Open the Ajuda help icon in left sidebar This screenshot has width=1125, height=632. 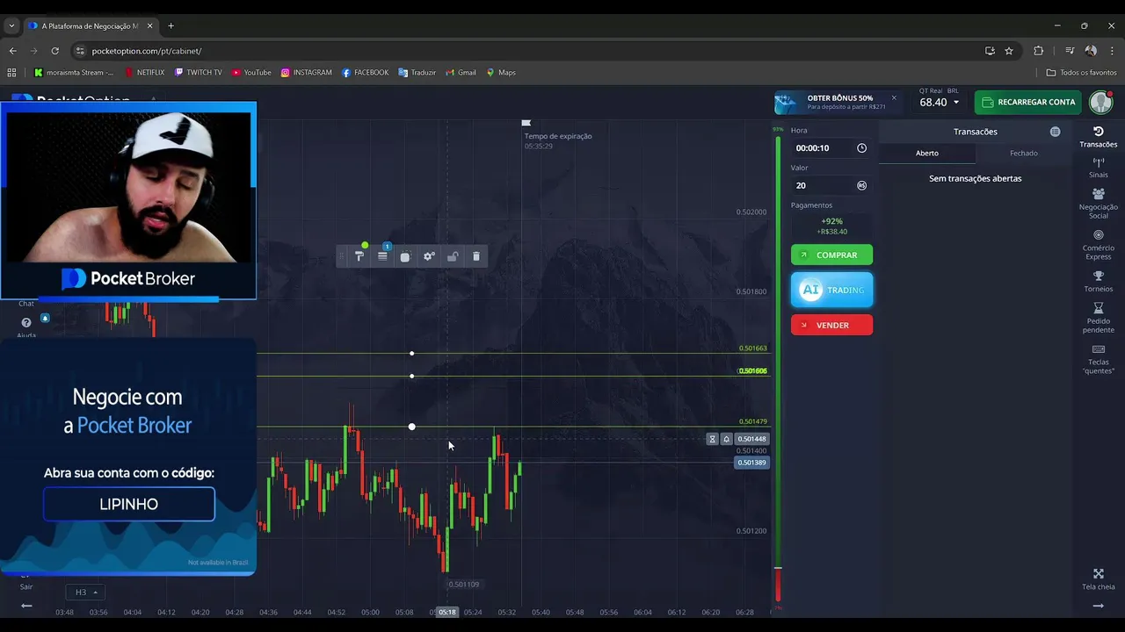(26, 323)
